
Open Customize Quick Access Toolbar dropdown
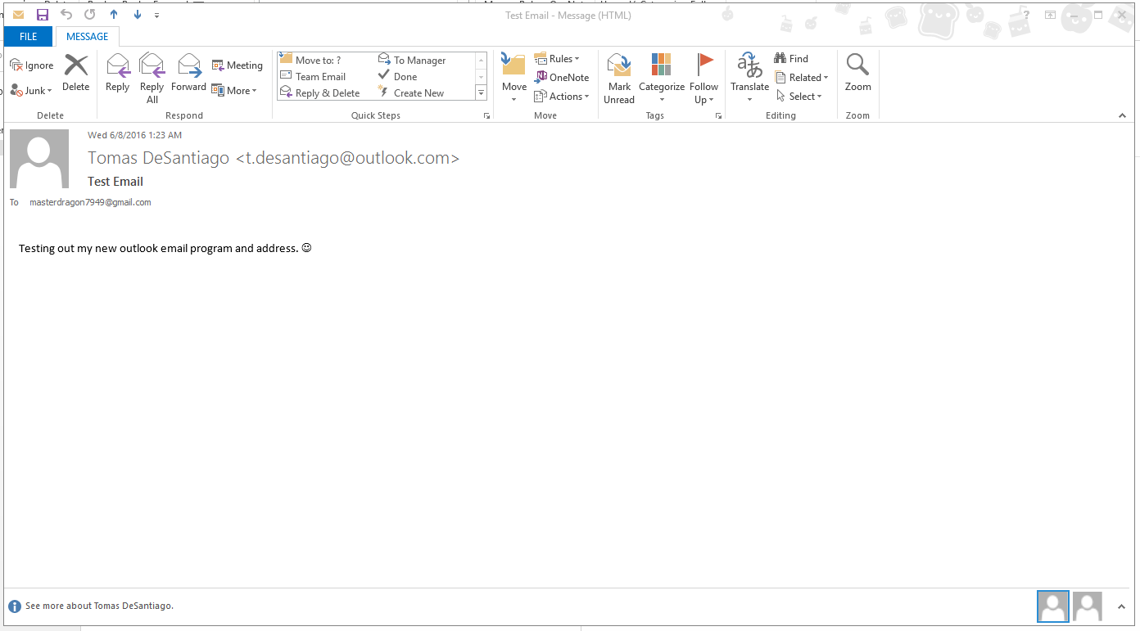[156, 15]
